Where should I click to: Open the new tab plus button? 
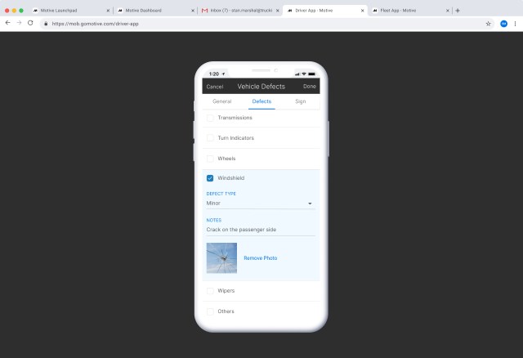point(458,11)
